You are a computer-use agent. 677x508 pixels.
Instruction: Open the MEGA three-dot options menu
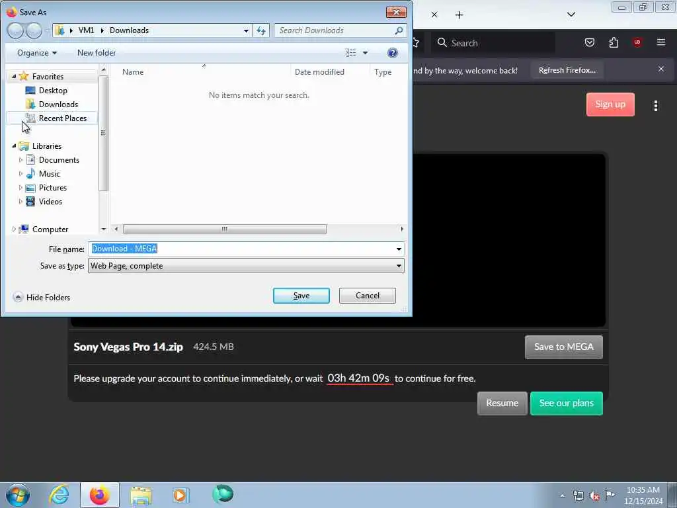[655, 106]
